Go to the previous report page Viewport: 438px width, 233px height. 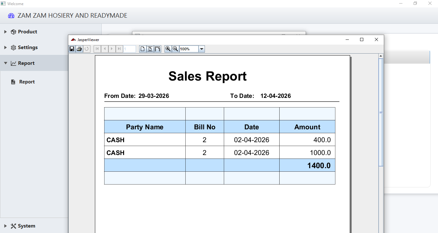[104, 49]
